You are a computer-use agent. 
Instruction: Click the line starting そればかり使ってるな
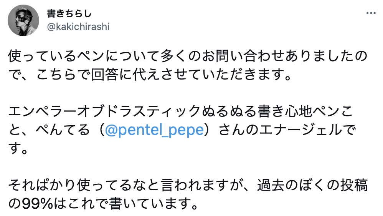pyautogui.click(x=188, y=185)
